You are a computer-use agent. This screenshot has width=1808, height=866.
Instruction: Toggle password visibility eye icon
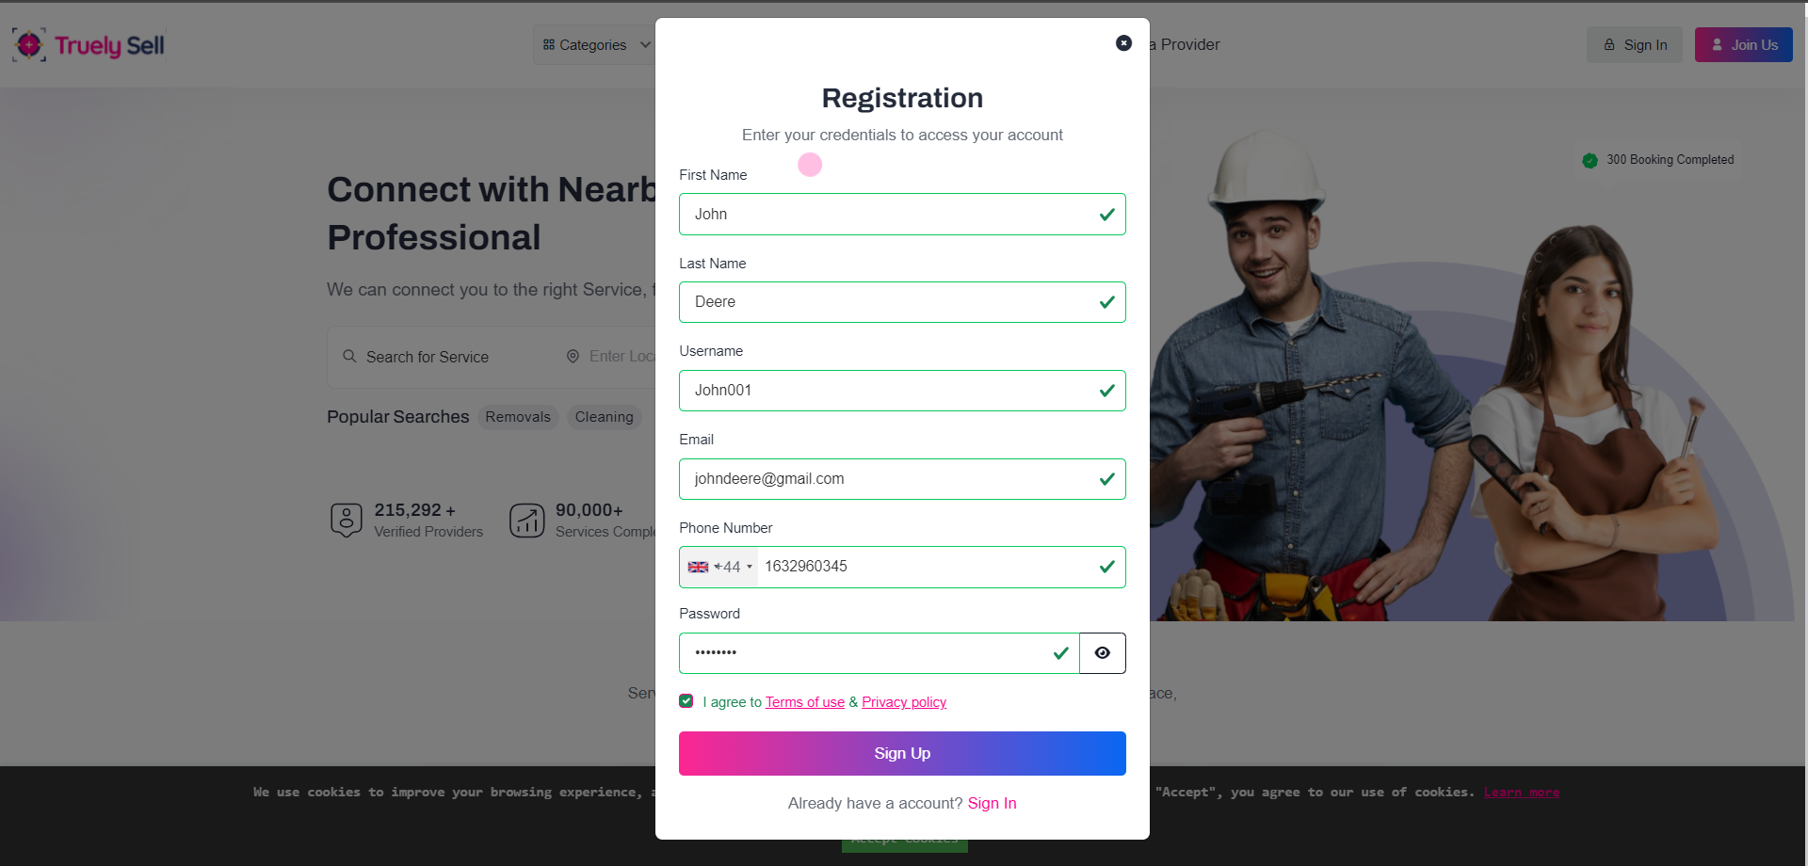pos(1102,653)
